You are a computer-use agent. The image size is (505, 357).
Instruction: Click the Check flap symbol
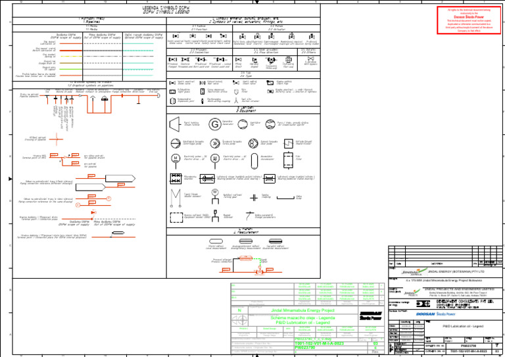(x=270, y=83)
